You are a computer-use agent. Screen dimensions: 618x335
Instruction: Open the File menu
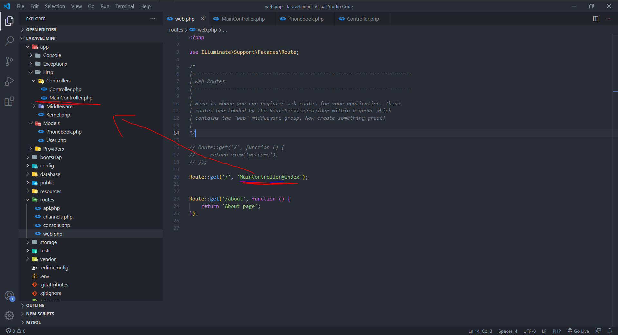(x=20, y=6)
